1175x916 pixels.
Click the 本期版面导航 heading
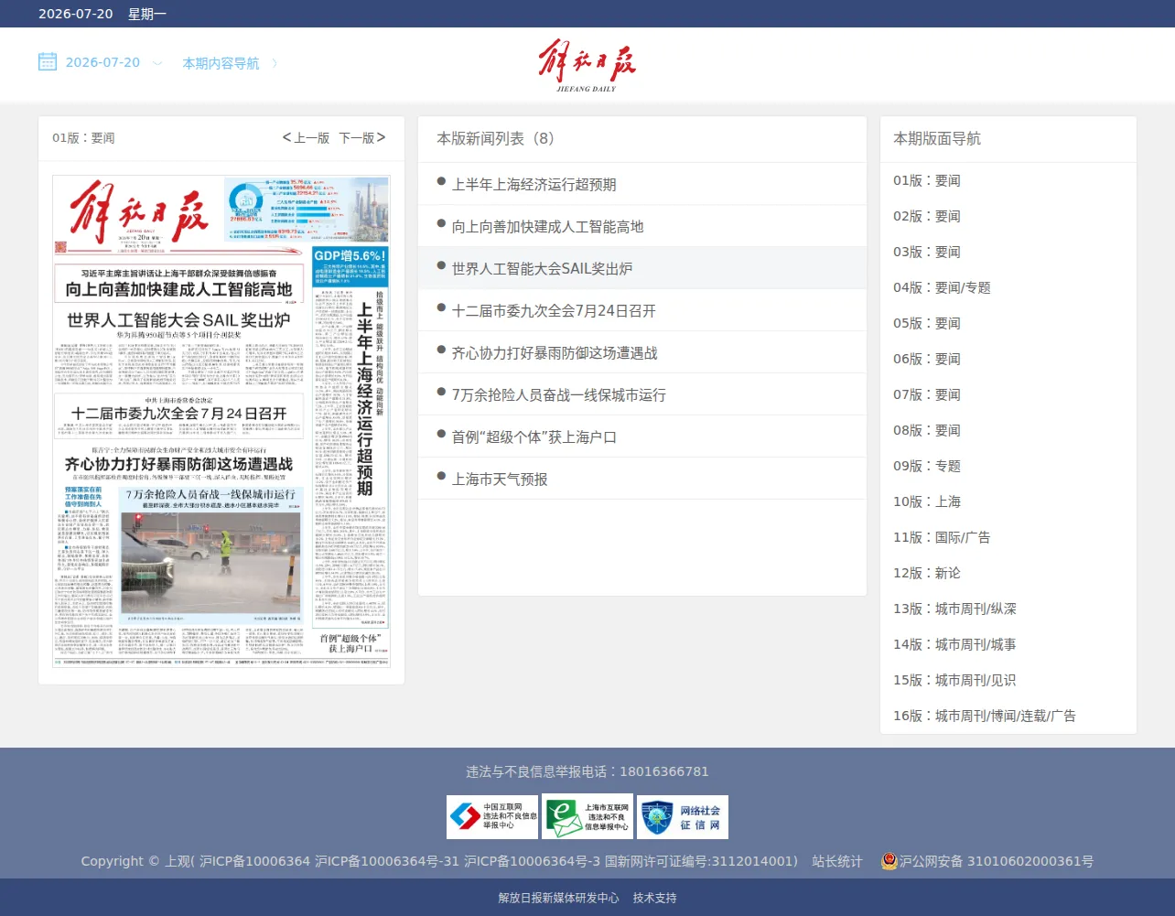pos(937,138)
